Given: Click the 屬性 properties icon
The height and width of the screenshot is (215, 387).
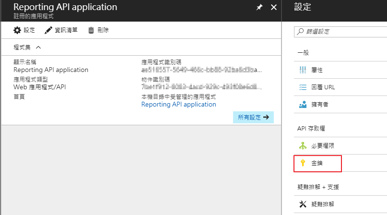Looking at the screenshot, I should 303,70.
